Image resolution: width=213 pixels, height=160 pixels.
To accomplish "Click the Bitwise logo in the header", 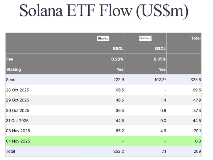I will click(103, 38).
